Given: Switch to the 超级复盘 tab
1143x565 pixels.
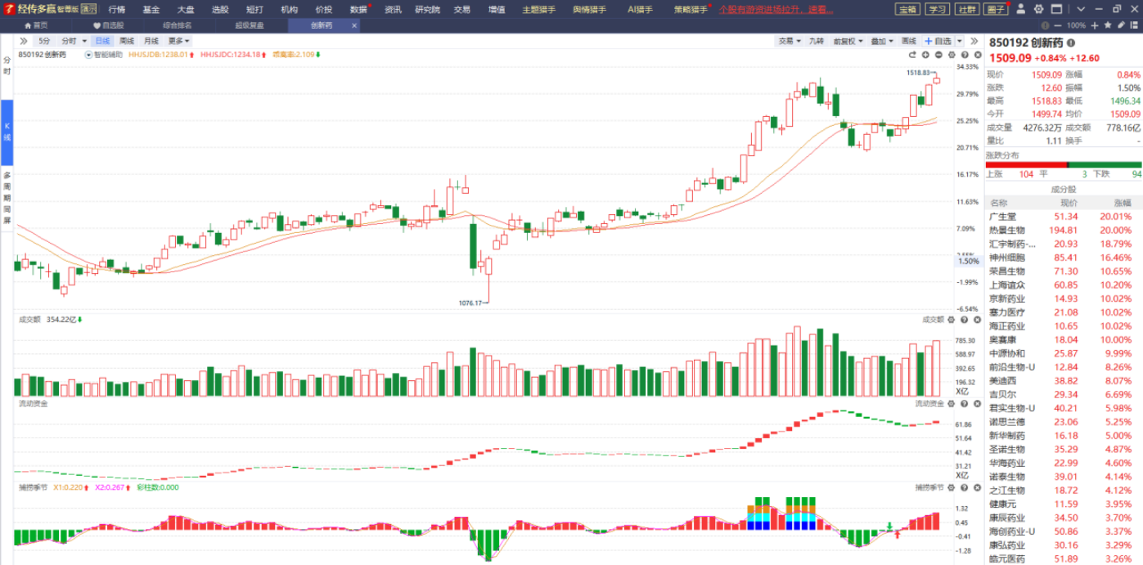Looking at the screenshot, I should click(250, 25).
